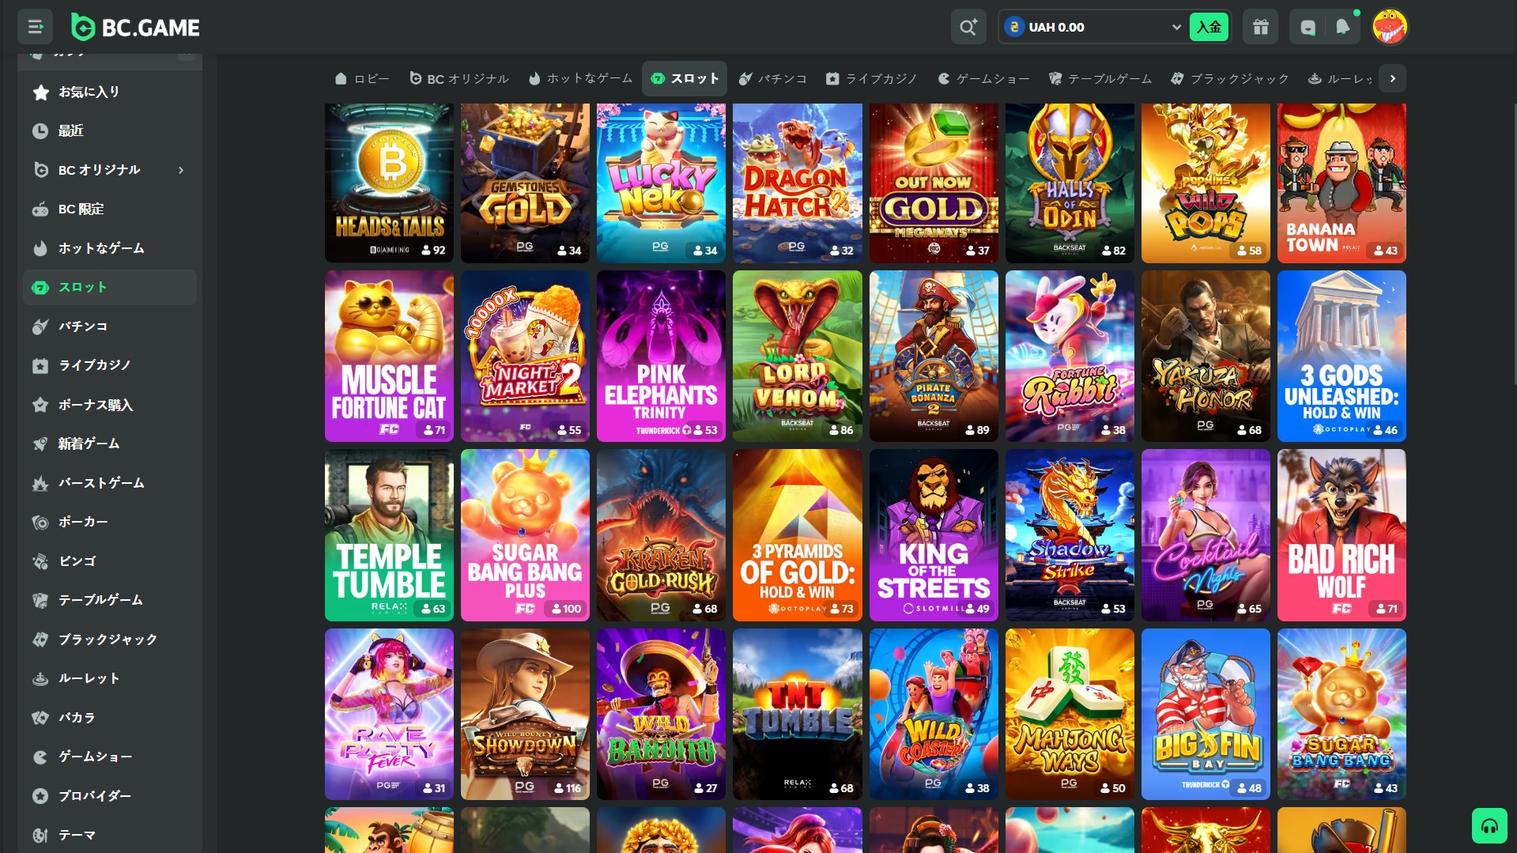
Task: Launch Pirate Bonanza 2 game
Action: point(934,357)
